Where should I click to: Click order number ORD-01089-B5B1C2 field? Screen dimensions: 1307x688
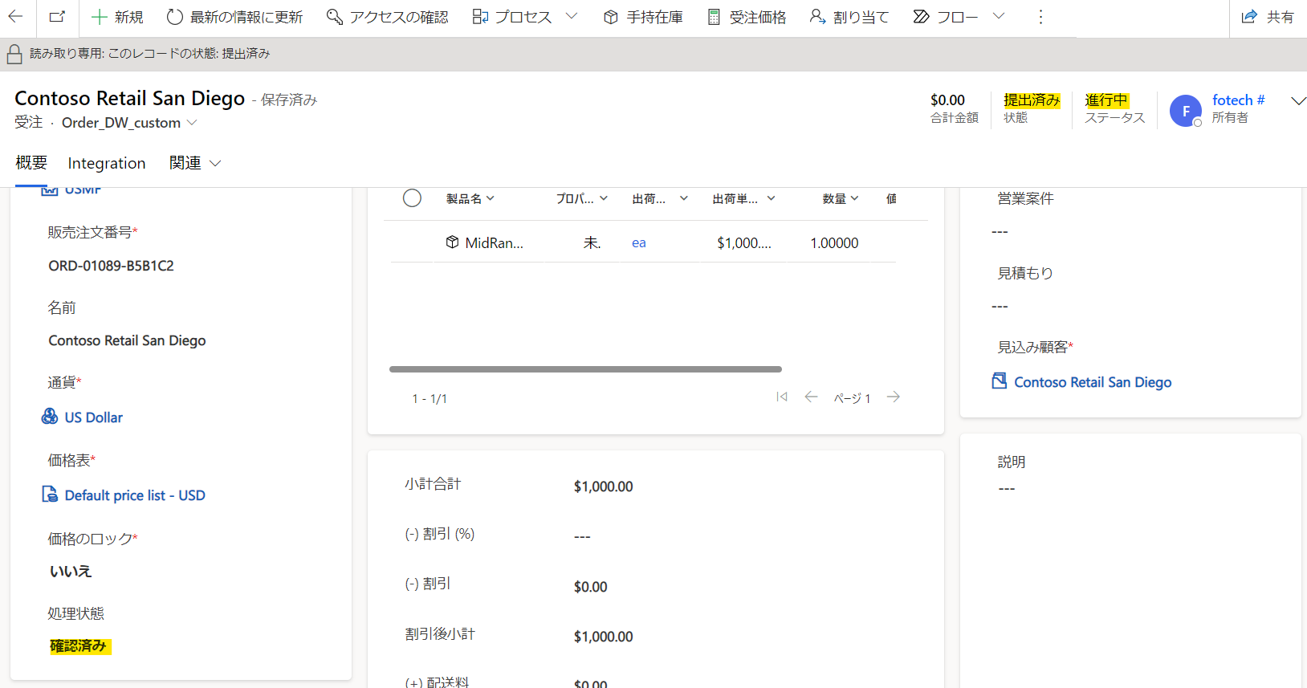(x=111, y=266)
